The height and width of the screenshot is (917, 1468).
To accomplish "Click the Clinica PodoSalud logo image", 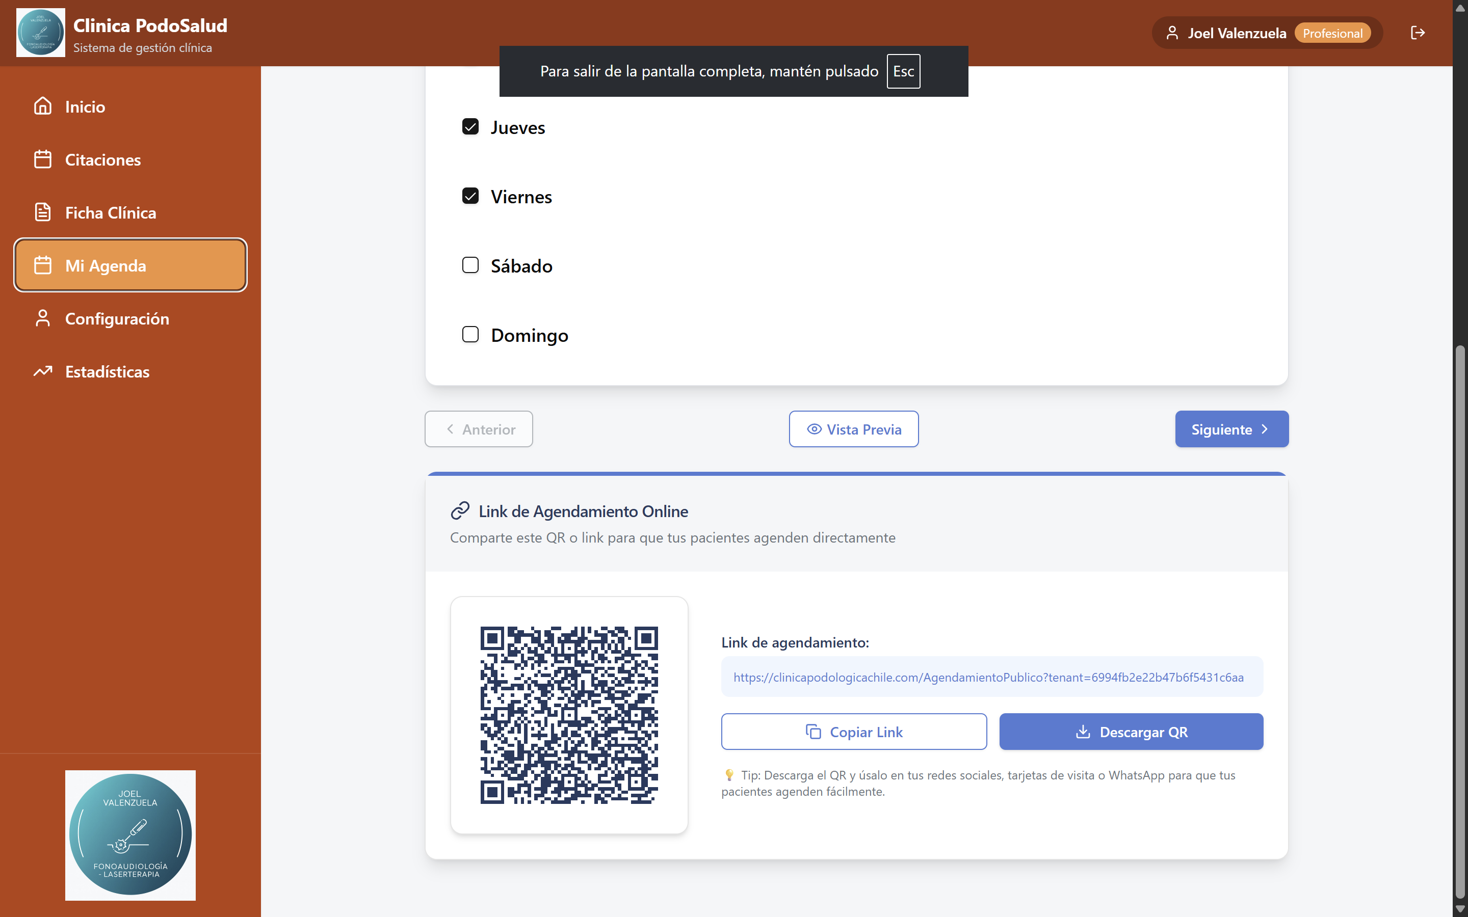I will click(41, 33).
